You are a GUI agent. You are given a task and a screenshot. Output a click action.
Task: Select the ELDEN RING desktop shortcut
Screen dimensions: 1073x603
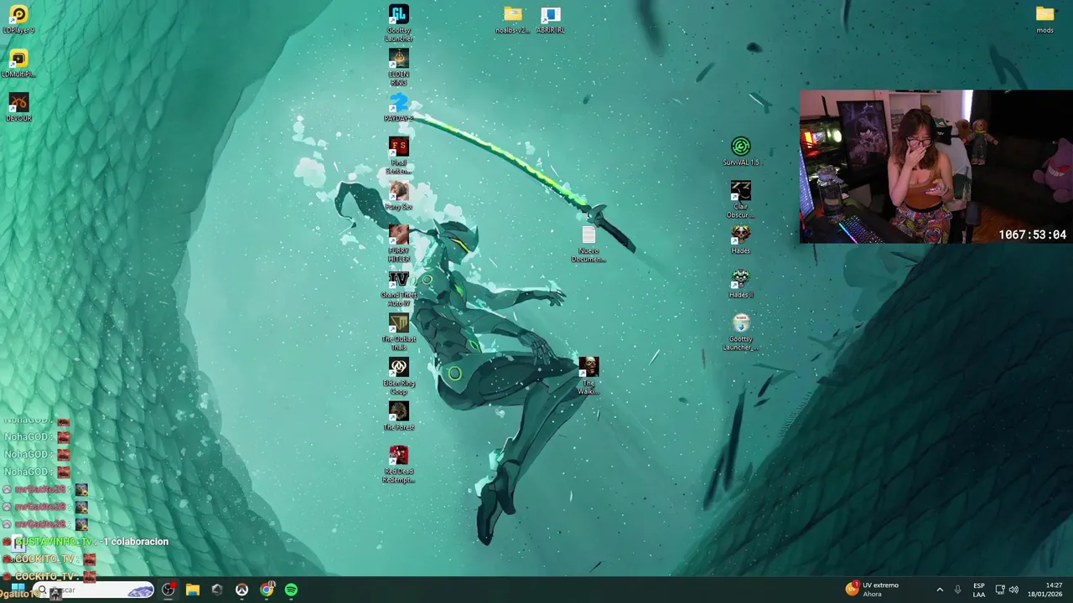click(398, 67)
